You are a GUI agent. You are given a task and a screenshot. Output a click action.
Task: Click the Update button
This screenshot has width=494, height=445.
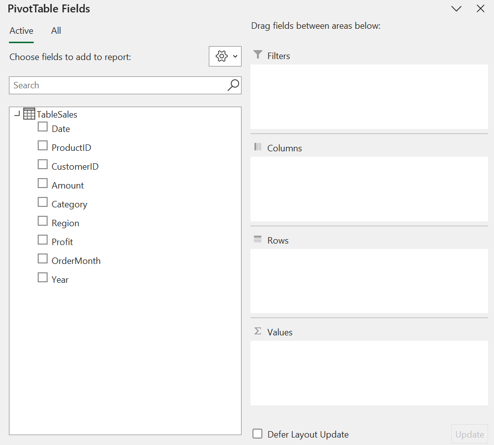(x=469, y=434)
